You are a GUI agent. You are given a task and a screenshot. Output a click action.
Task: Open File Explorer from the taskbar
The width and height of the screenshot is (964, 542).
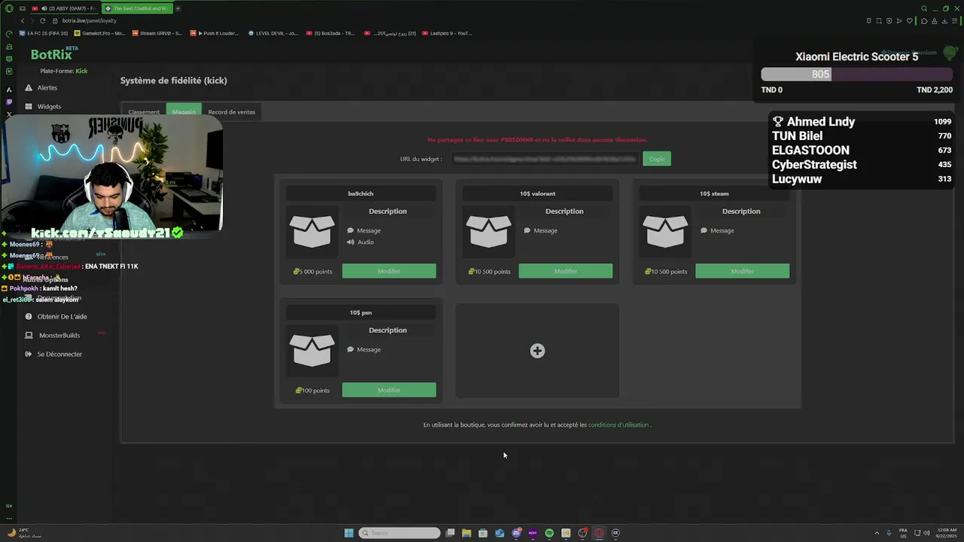point(466,533)
